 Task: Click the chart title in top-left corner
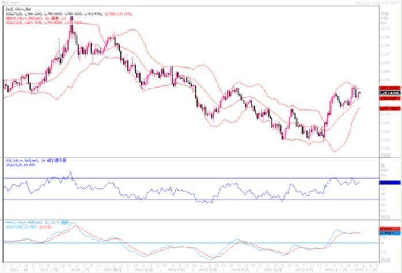point(12,3)
